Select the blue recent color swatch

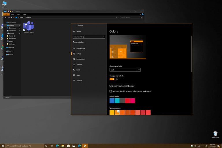pos(112,101)
